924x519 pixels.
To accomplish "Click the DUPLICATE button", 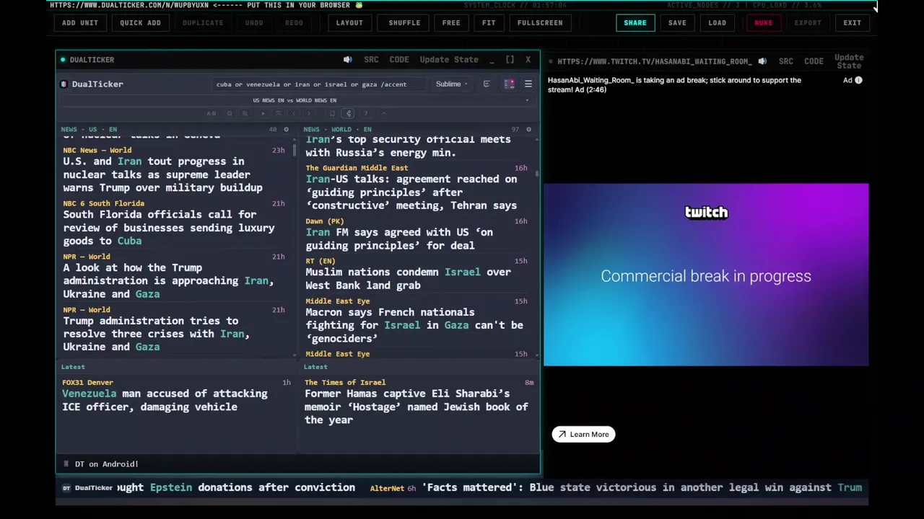I will tap(203, 22).
